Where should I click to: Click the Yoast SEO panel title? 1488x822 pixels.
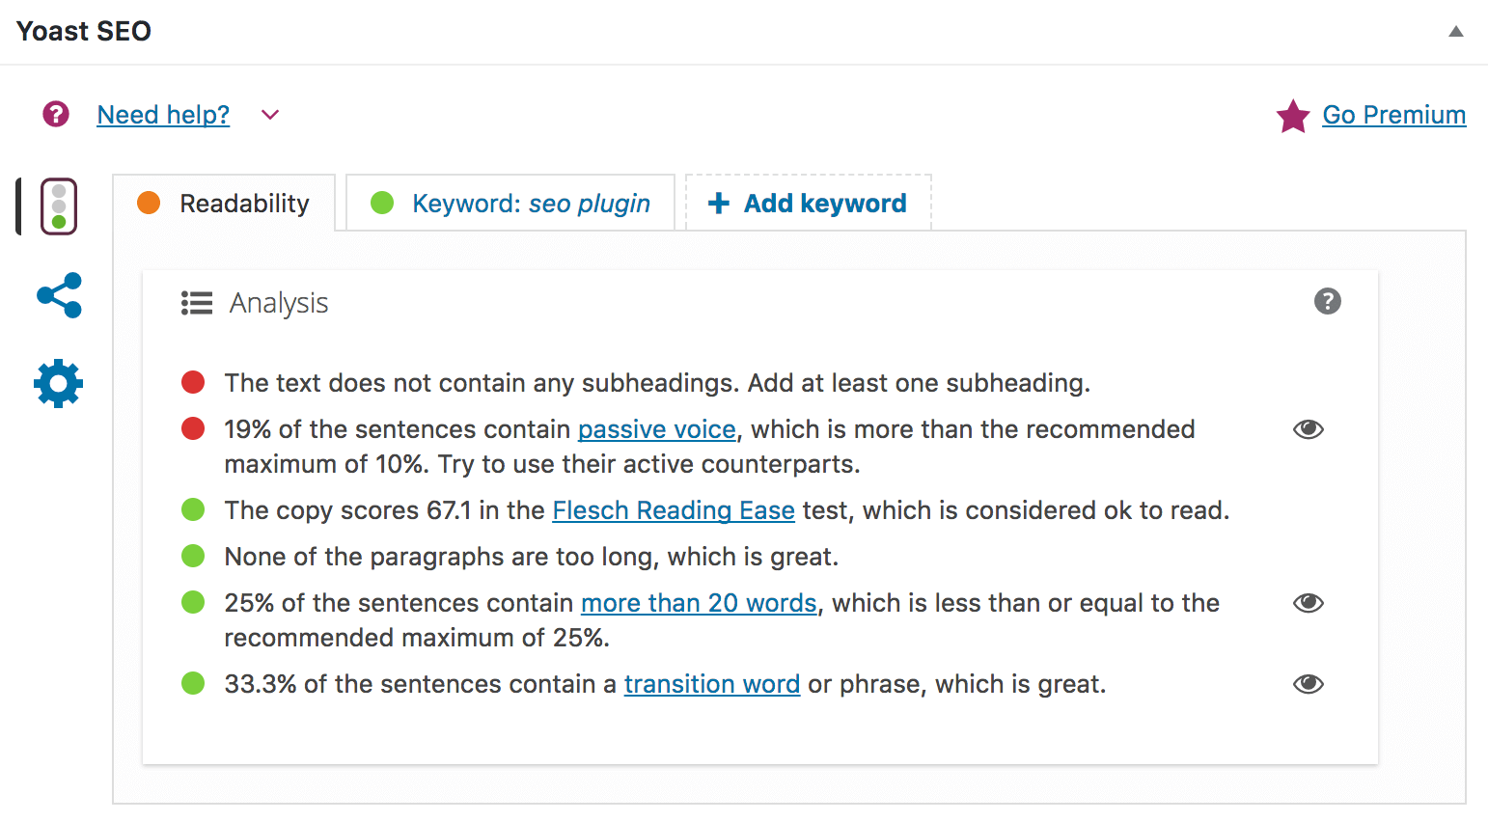(84, 31)
